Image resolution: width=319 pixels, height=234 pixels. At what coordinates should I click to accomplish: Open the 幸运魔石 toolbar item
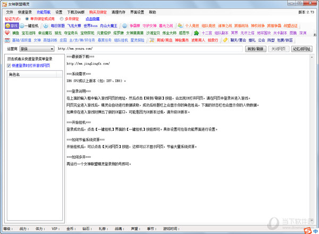click(45, 33)
